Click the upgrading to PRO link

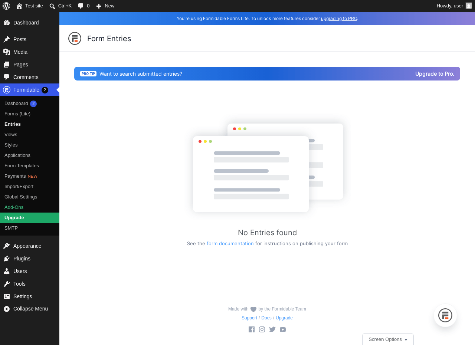point(339,19)
